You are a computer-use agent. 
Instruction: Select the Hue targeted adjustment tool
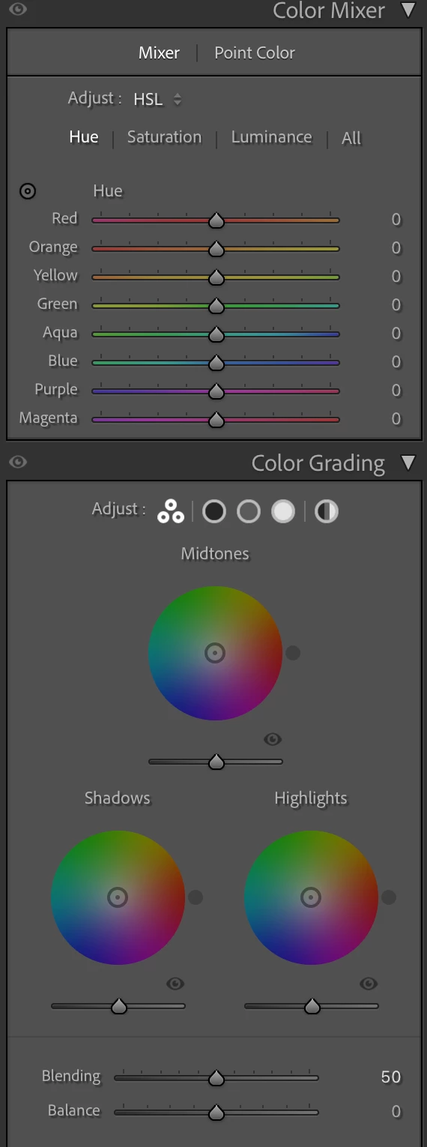(x=28, y=191)
